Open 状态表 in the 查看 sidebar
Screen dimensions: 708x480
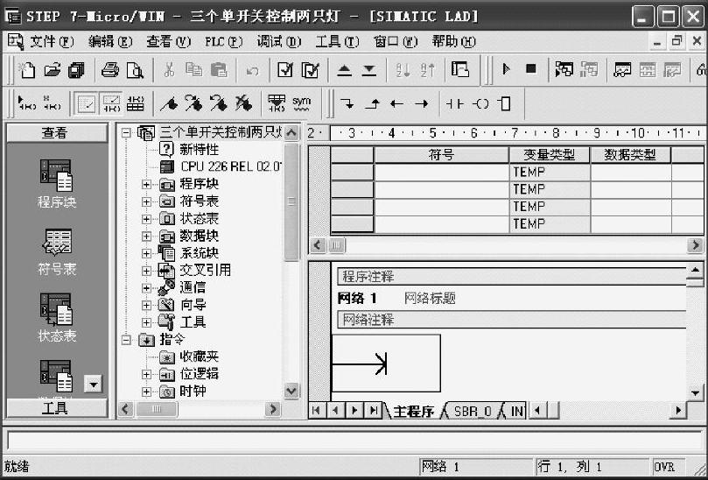pyautogui.click(x=56, y=318)
